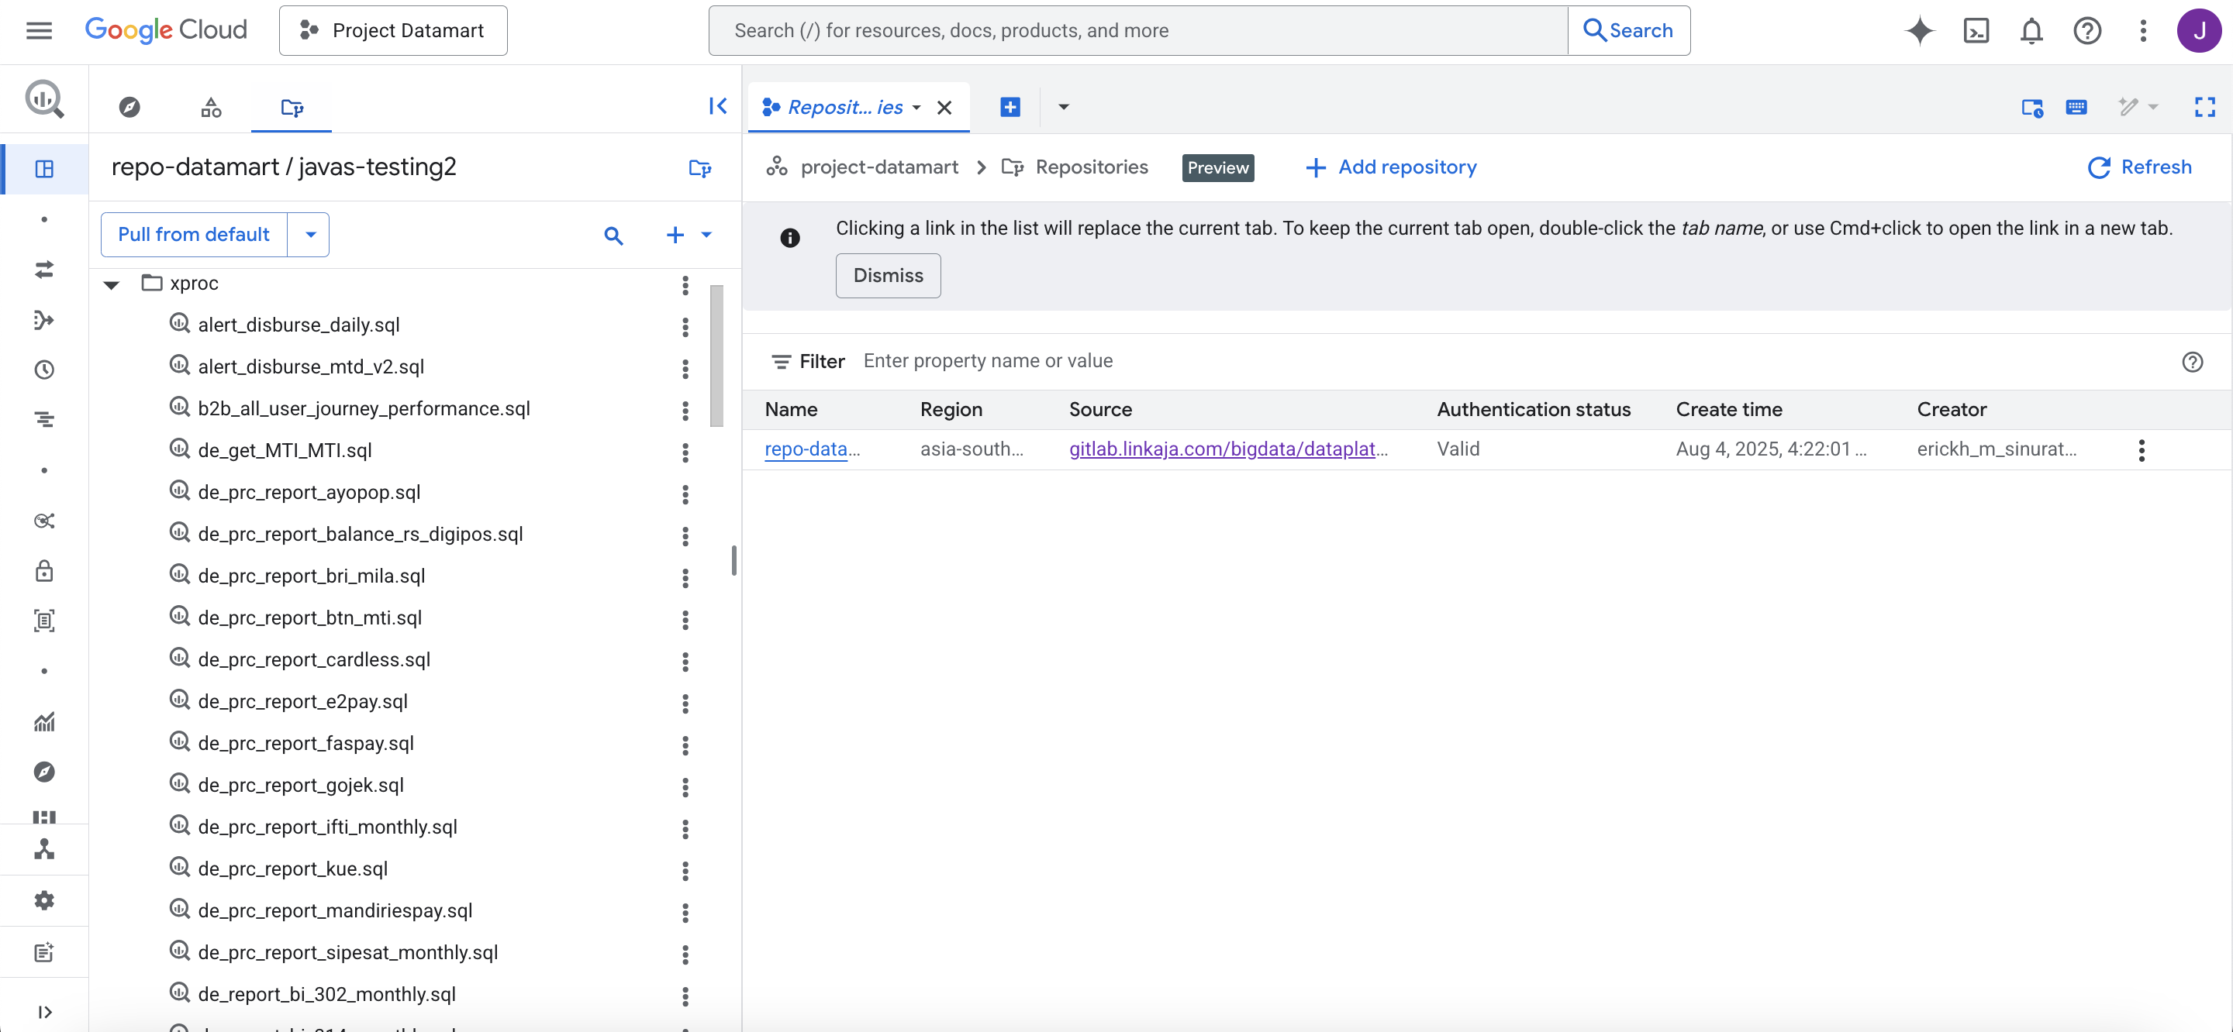Switch to the repository folder tab

pos(292,108)
